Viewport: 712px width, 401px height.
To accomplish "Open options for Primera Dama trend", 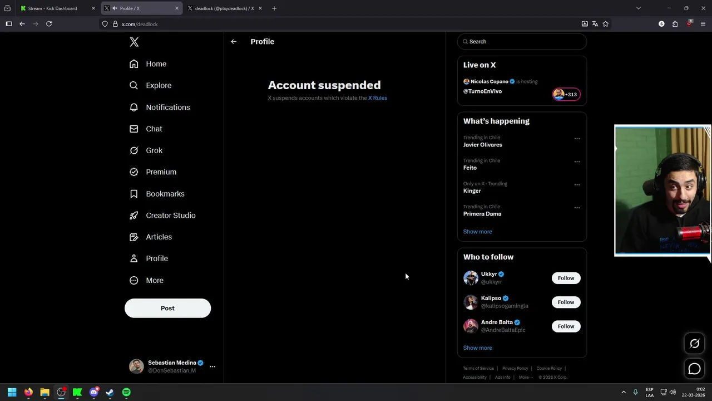I will [577, 208].
